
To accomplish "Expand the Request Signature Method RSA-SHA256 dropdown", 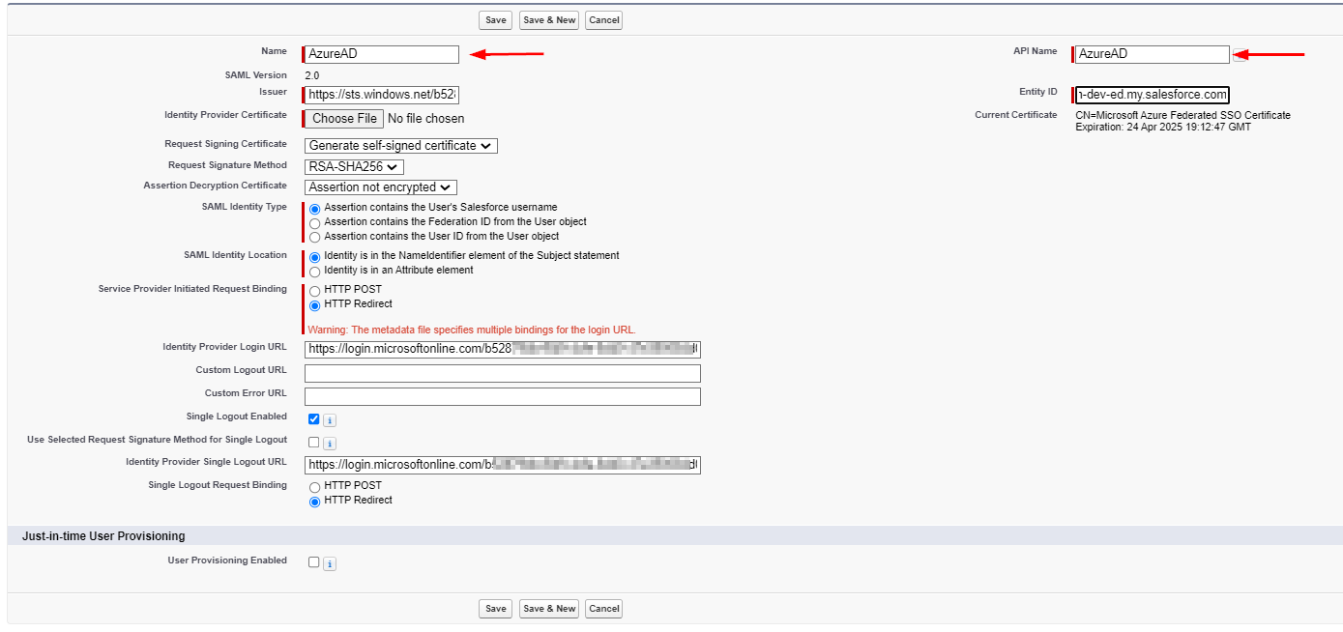I will click(354, 167).
